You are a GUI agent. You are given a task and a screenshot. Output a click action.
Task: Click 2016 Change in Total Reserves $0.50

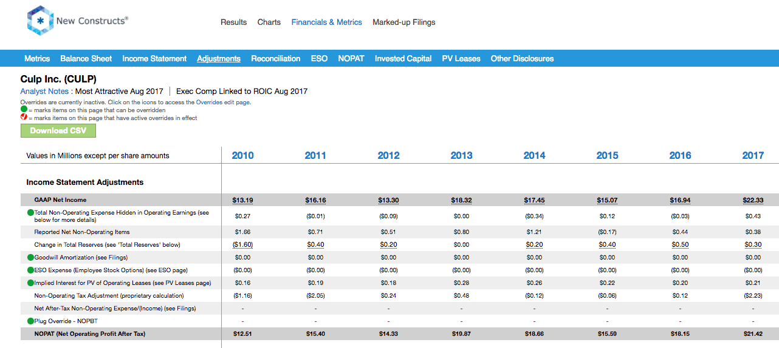(x=680, y=245)
